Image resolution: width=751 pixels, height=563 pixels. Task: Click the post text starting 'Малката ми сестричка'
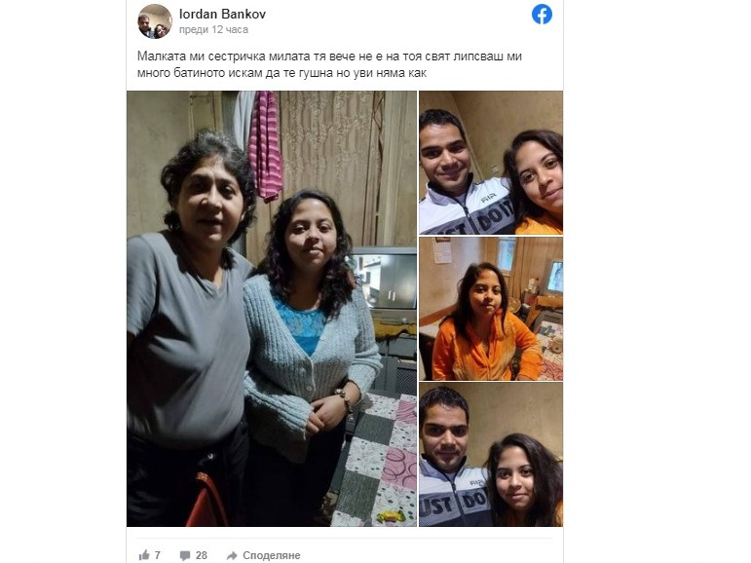point(329,56)
